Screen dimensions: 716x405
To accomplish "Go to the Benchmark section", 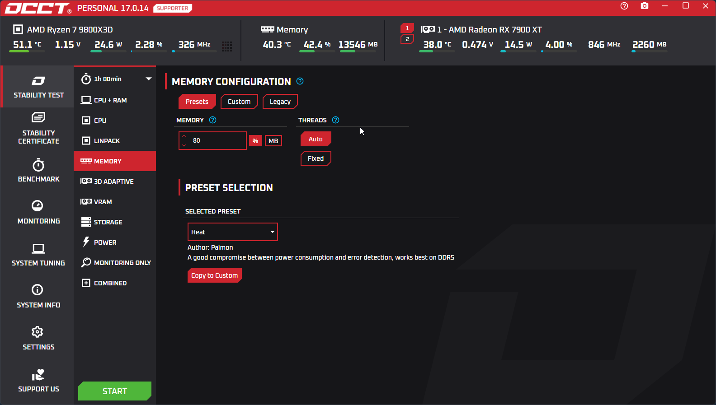I will [38, 171].
